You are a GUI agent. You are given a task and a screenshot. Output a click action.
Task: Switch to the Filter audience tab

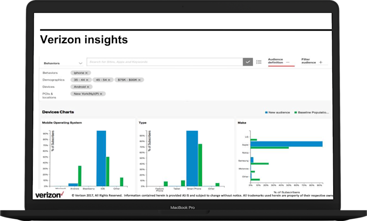[309, 61]
